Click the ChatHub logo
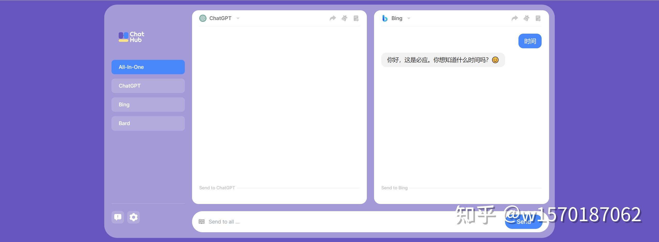The image size is (659, 242). click(131, 37)
